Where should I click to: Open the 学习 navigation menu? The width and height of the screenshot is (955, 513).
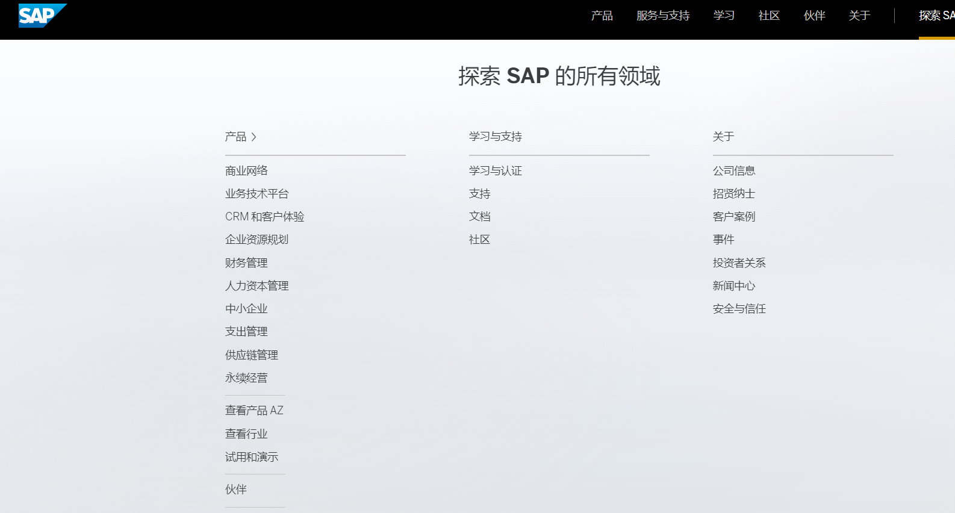[x=724, y=16]
